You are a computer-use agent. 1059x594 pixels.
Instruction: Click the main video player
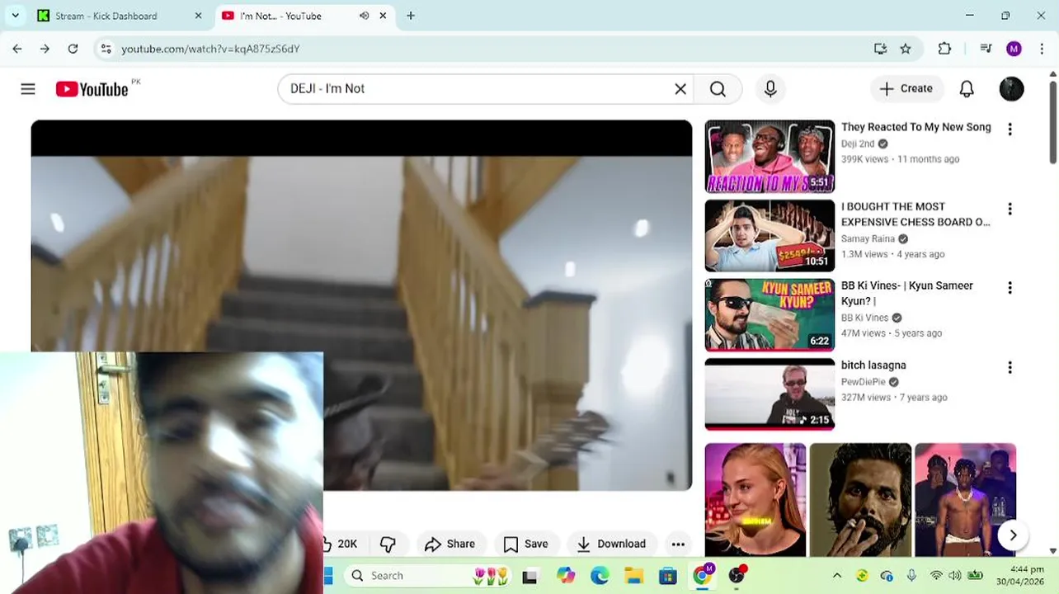361,305
